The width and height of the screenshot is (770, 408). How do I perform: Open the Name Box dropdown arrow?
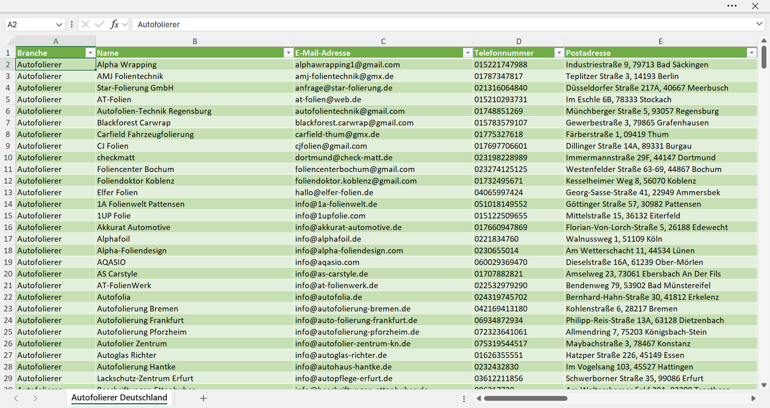tap(59, 25)
